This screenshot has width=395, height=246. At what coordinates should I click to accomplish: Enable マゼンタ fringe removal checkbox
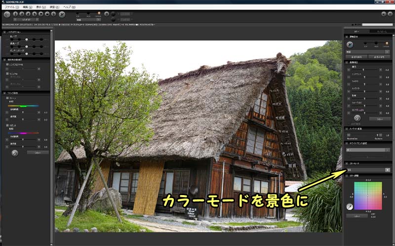[7, 125]
